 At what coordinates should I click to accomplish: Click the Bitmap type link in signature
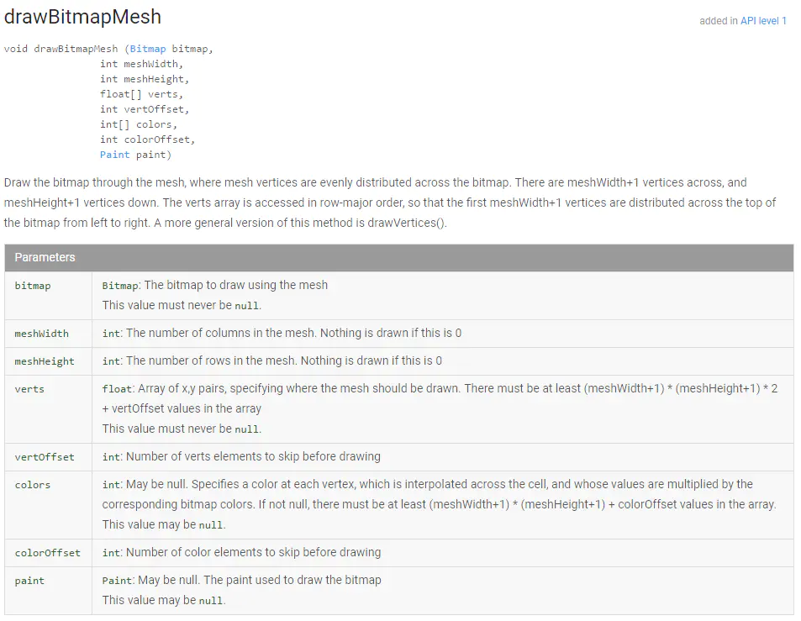pos(148,49)
